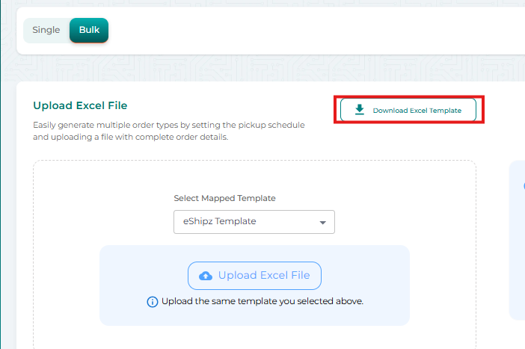525x349 pixels.
Task: Click the word 'Template' in the download button
Action: click(446, 111)
